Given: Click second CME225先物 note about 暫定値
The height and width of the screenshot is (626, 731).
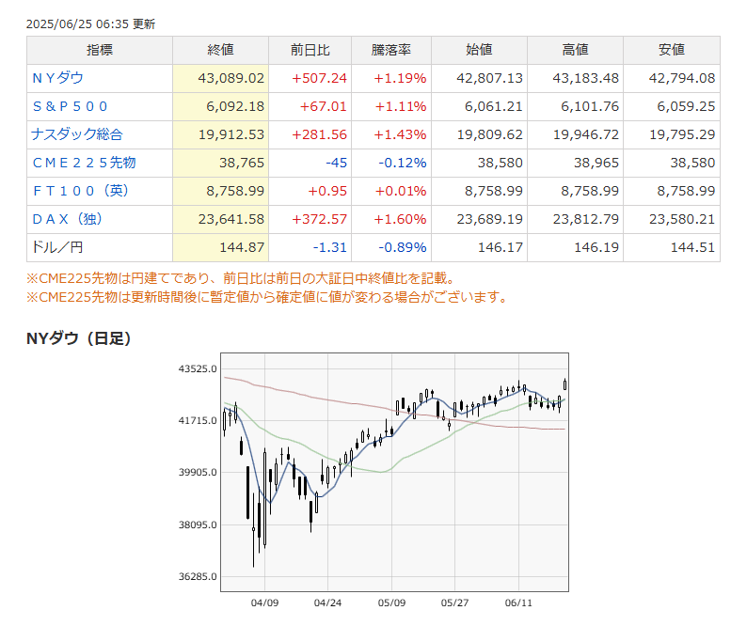Looking at the screenshot, I should pyautogui.click(x=267, y=297).
